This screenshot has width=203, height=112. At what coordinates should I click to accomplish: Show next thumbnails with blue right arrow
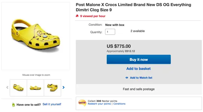pos(63,88)
